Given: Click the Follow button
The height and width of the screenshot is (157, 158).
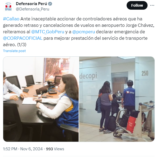Looking at the screenshot, I should coord(137,5).
